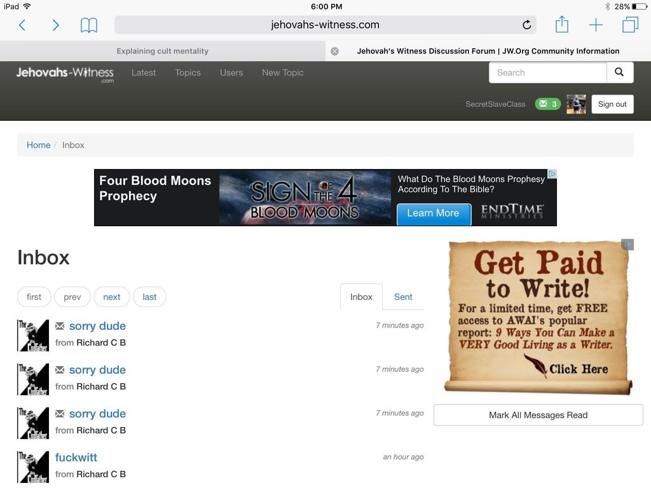Click the Endtime Ministries logo
This screenshot has height=488, width=651.
(512, 211)
